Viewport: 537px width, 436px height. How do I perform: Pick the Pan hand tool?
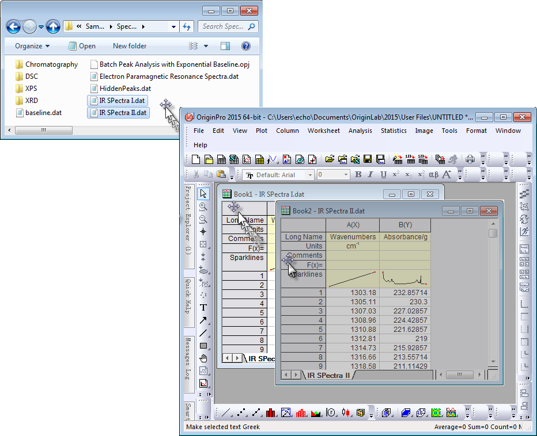pos(203,358)
